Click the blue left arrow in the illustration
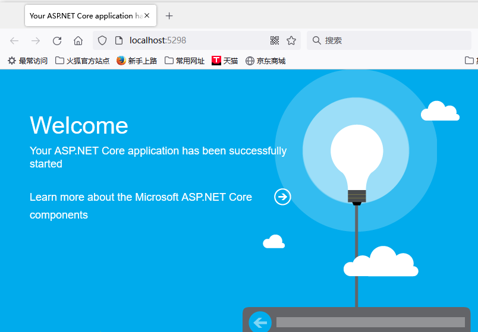 [260, 322]
